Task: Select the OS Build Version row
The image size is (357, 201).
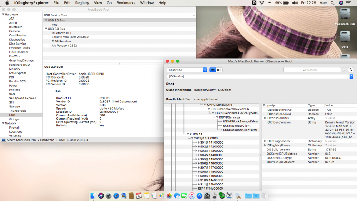Action: point(309,150)
